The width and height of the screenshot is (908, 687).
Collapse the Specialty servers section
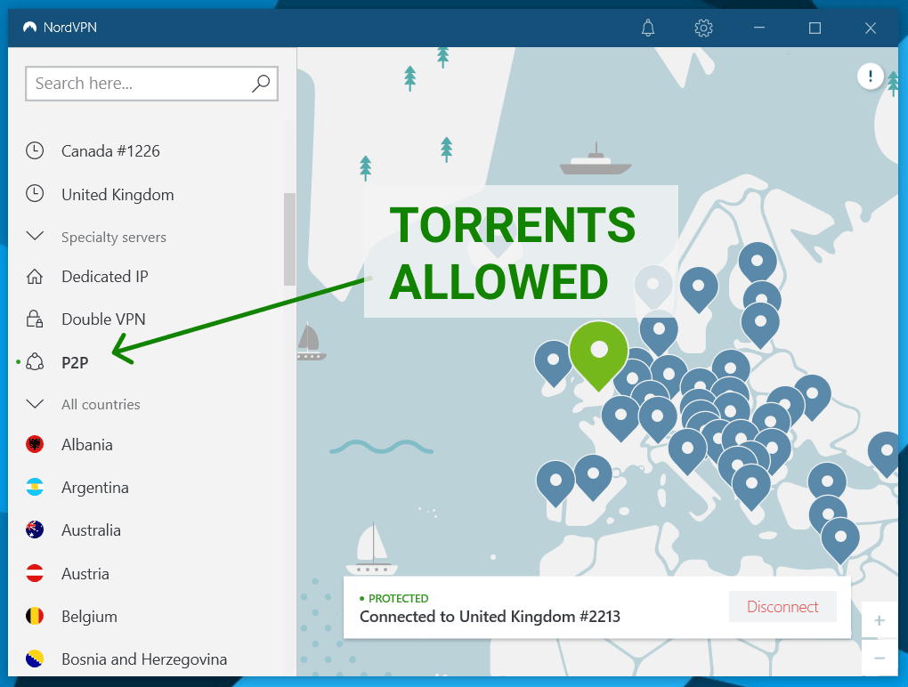point(35,236)
